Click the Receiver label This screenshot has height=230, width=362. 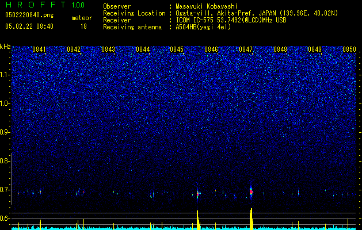pyautogui.click(x=117, y=20)
